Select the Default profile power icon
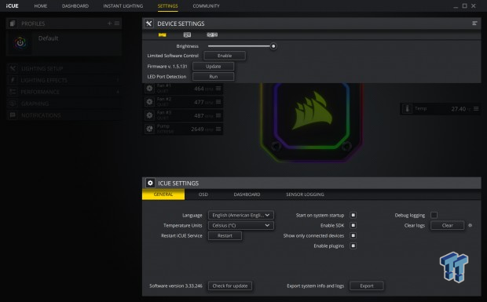This screenshot has height=302, width=487. (x=20, y=42)
